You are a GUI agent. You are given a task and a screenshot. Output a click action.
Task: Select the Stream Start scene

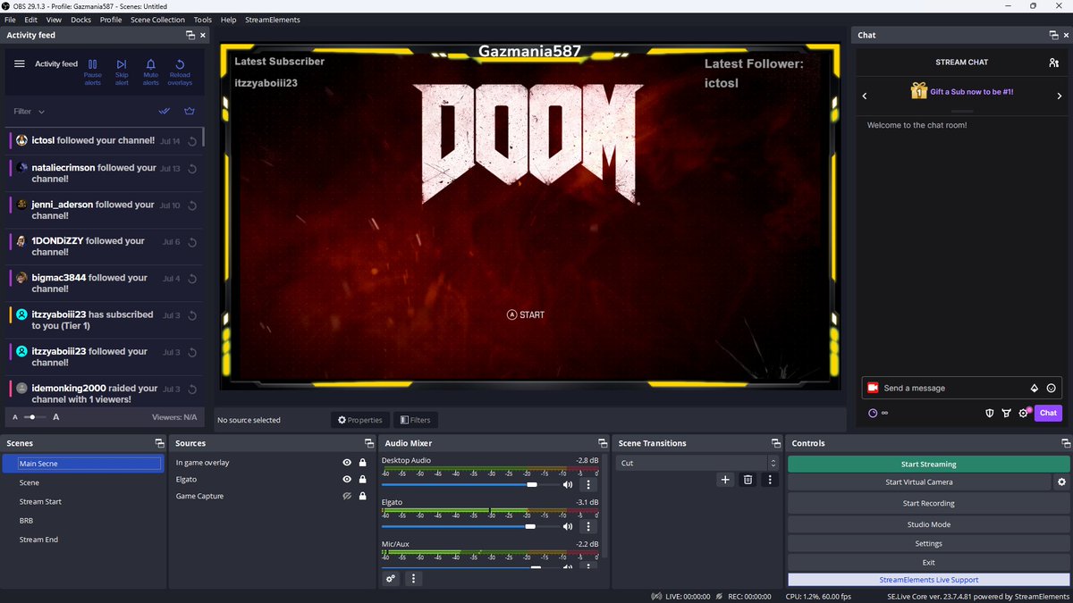pos(81,502)
